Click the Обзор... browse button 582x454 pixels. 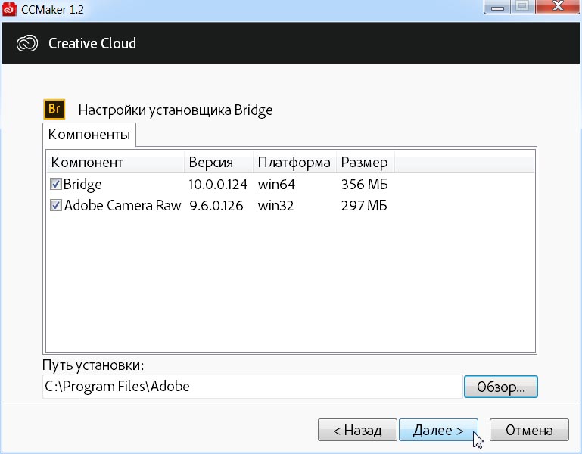click(x=501, y=387)
